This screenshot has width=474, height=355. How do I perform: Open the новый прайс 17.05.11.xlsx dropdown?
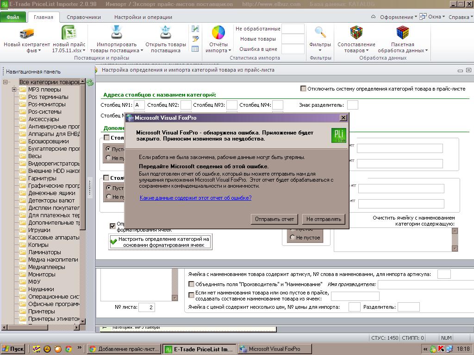click(x=84, y=50)
